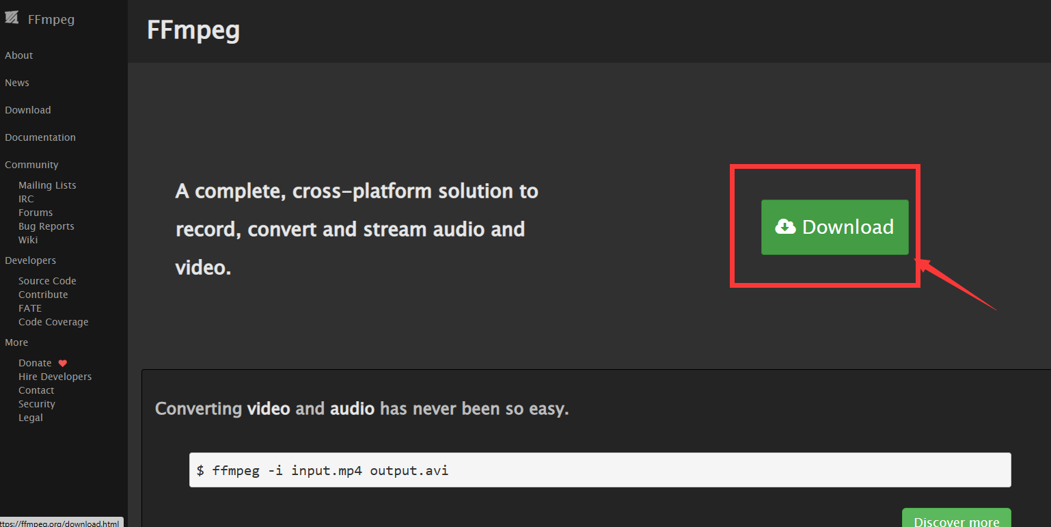Click the 'Converting video and audio' heading
The width and height of the screenshot is (1051, 527).
click(x=362, y=409)
